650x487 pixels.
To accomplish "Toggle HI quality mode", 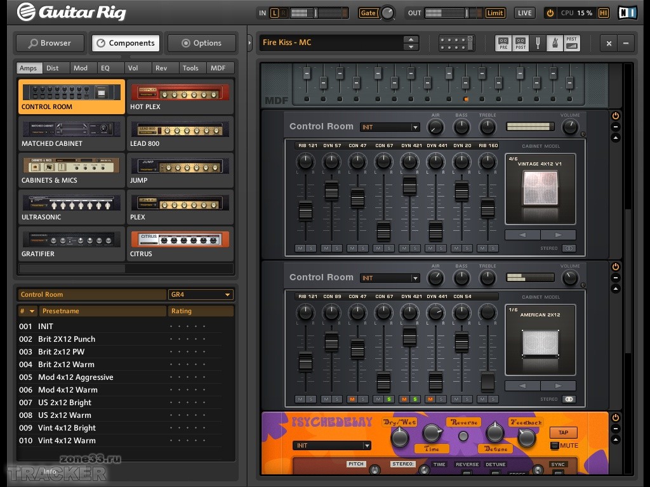I will pyautogui.click(x=603, y=13).
